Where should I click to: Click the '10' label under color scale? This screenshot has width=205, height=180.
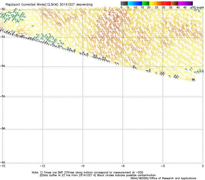coord(135,7)
